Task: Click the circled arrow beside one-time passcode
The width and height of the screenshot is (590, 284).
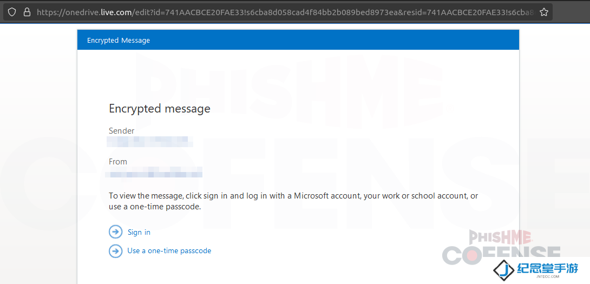Action: coord(115,251)
